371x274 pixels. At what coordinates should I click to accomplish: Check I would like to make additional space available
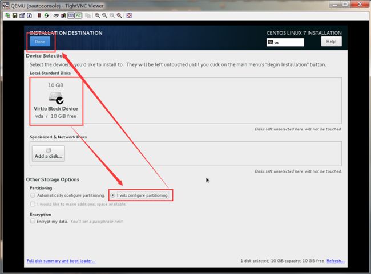click(x=33, y=204)
